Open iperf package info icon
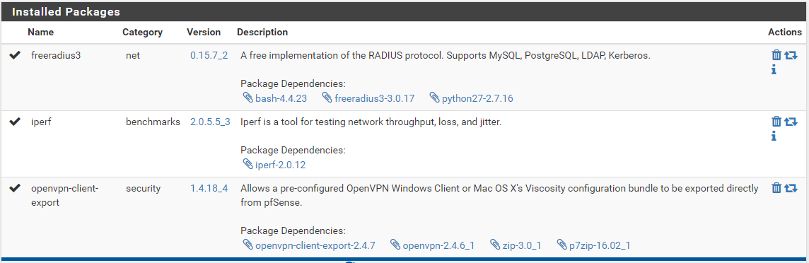Image resolution: width=809 pixels, height=263 pixels. pyautogui.click(x=774, y=136)
